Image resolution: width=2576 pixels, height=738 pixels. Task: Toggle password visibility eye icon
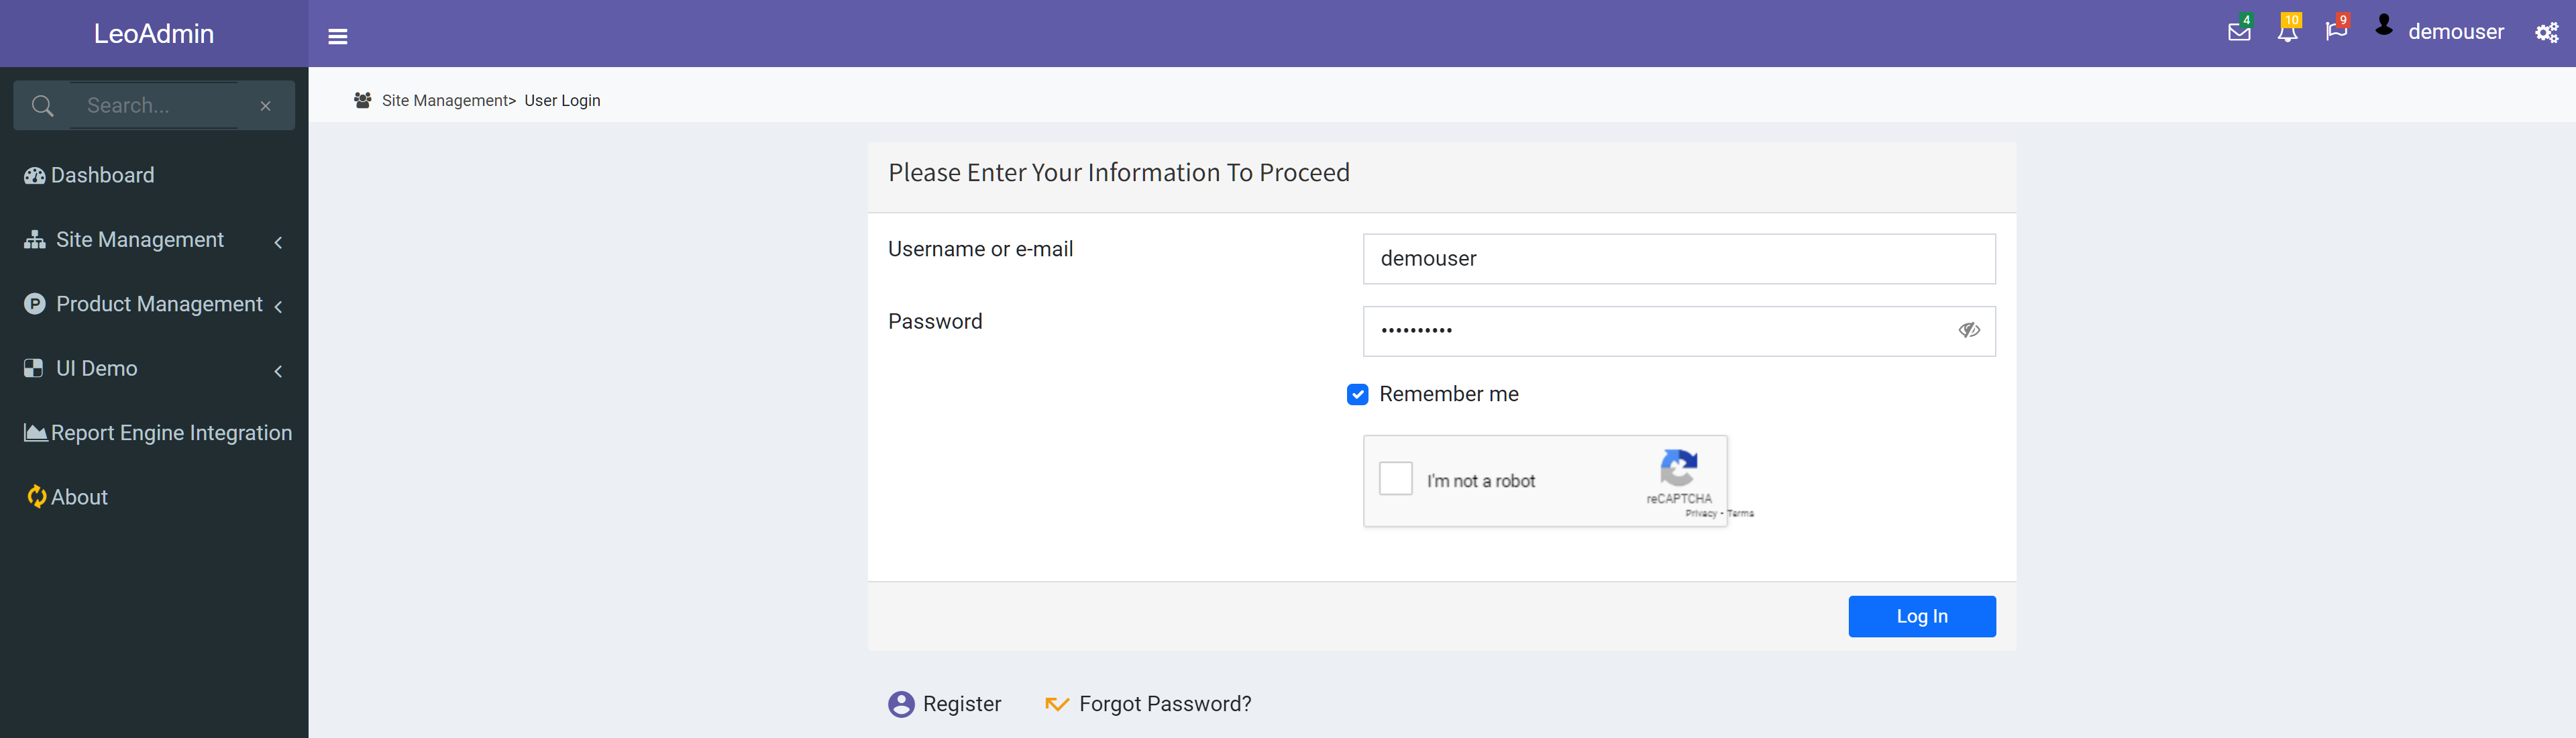pos(1966,329)
